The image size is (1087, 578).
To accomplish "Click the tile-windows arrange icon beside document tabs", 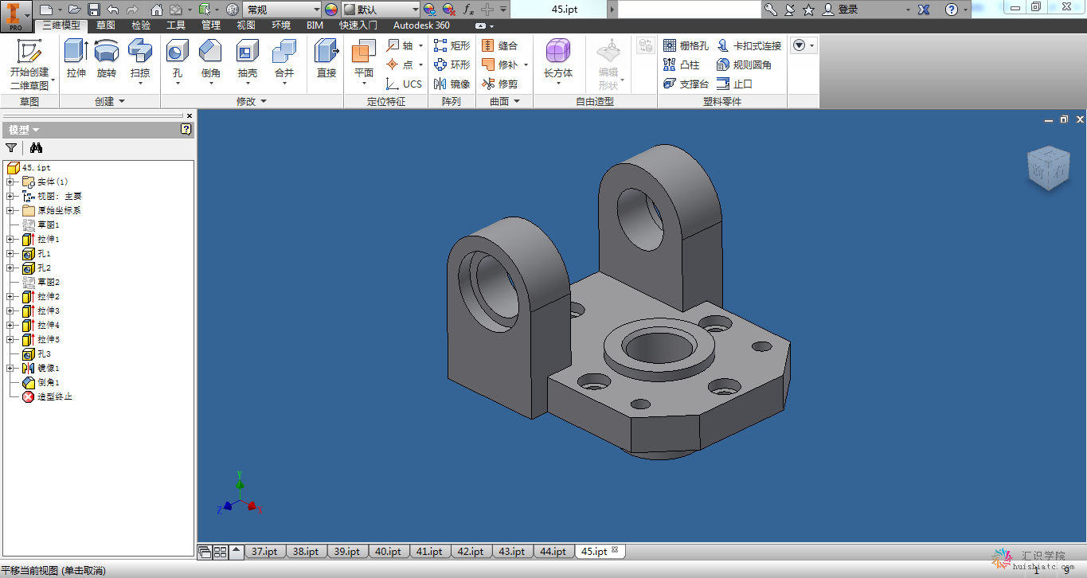I will pos(221,552).
